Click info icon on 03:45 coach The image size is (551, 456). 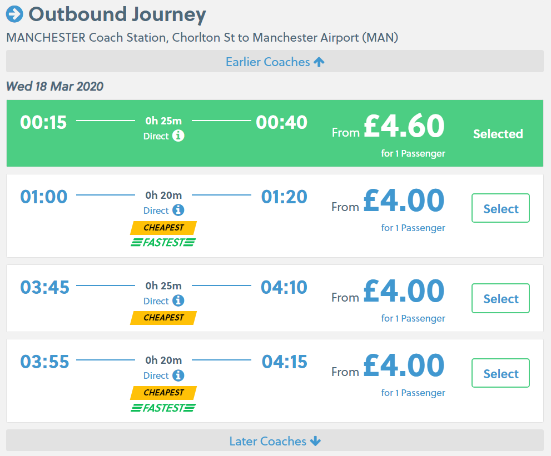pyautogui.click(x=178, y=301)
